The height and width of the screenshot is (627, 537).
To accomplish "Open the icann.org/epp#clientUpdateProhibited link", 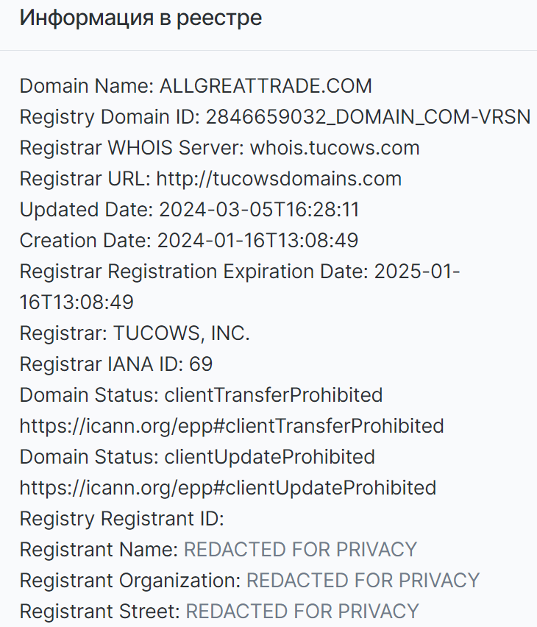I will tap(228, 487).
